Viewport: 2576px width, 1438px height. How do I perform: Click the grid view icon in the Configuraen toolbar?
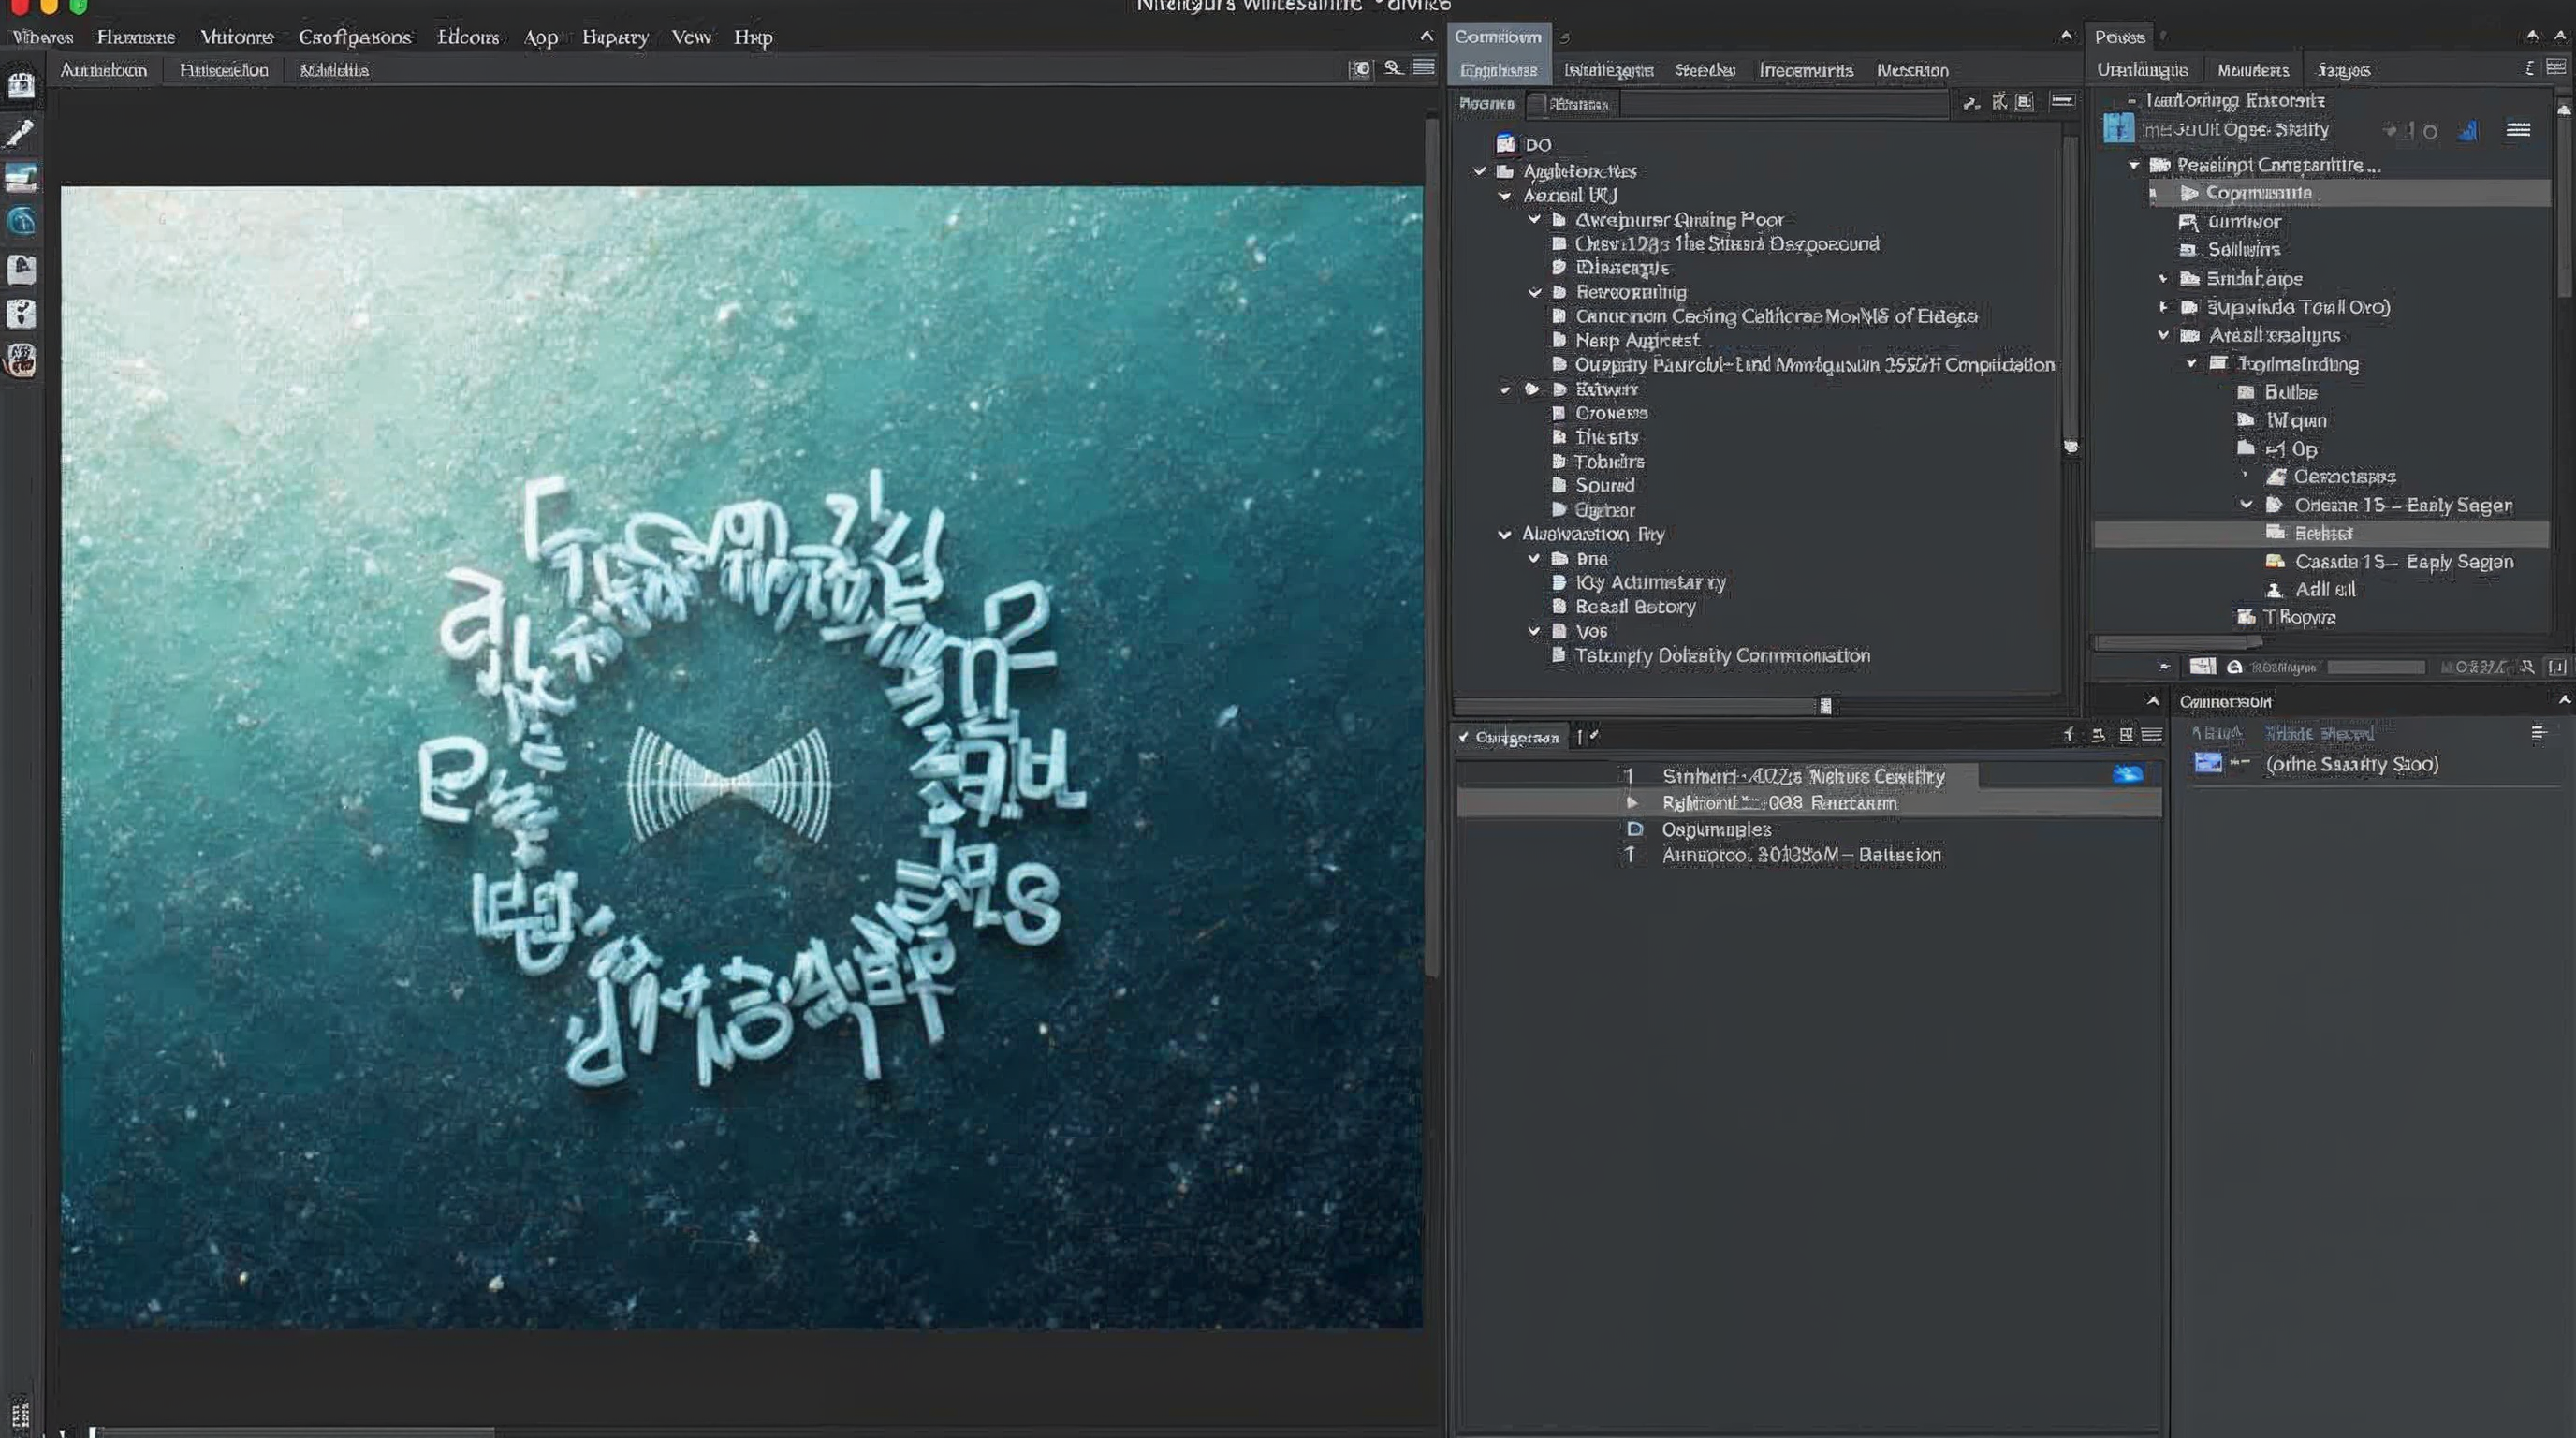[x=2126, y=735]
